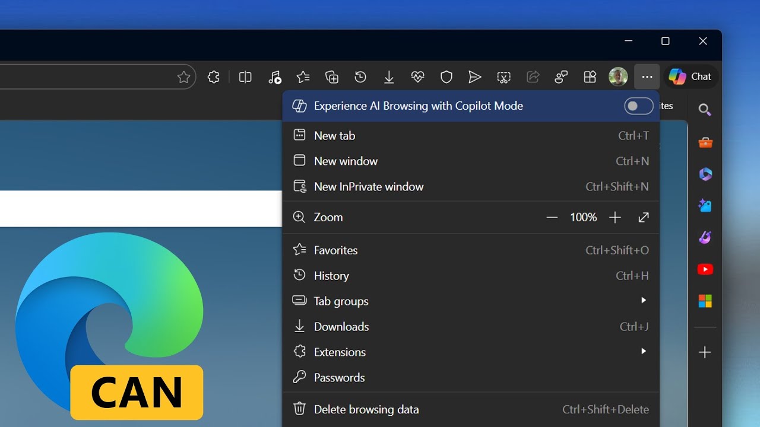Viewport: 760px width, 427px height.
Task: Increase zoom with plus button
Action: point(615,218)
